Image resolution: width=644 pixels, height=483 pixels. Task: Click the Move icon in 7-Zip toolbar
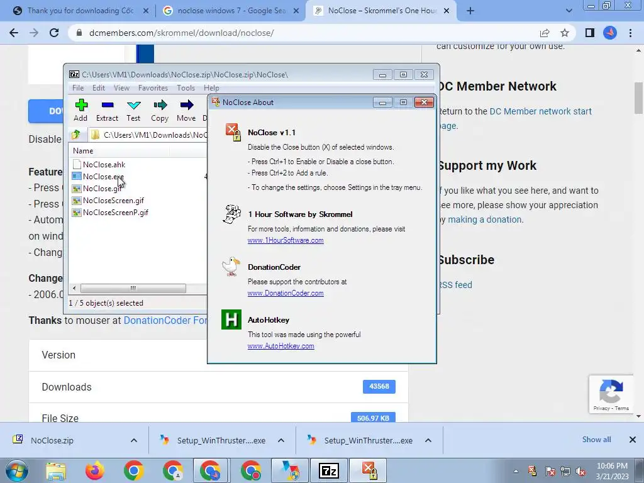186,110
